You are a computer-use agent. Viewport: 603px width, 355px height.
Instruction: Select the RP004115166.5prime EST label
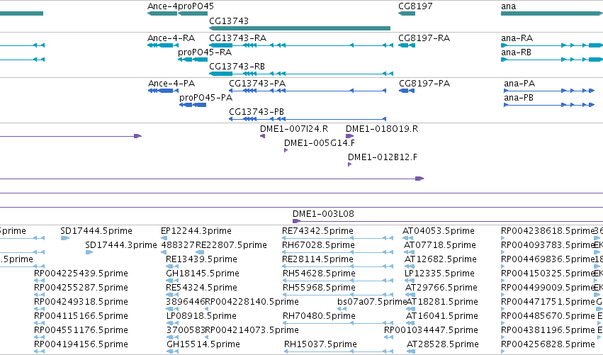click(x=81, y=316)
